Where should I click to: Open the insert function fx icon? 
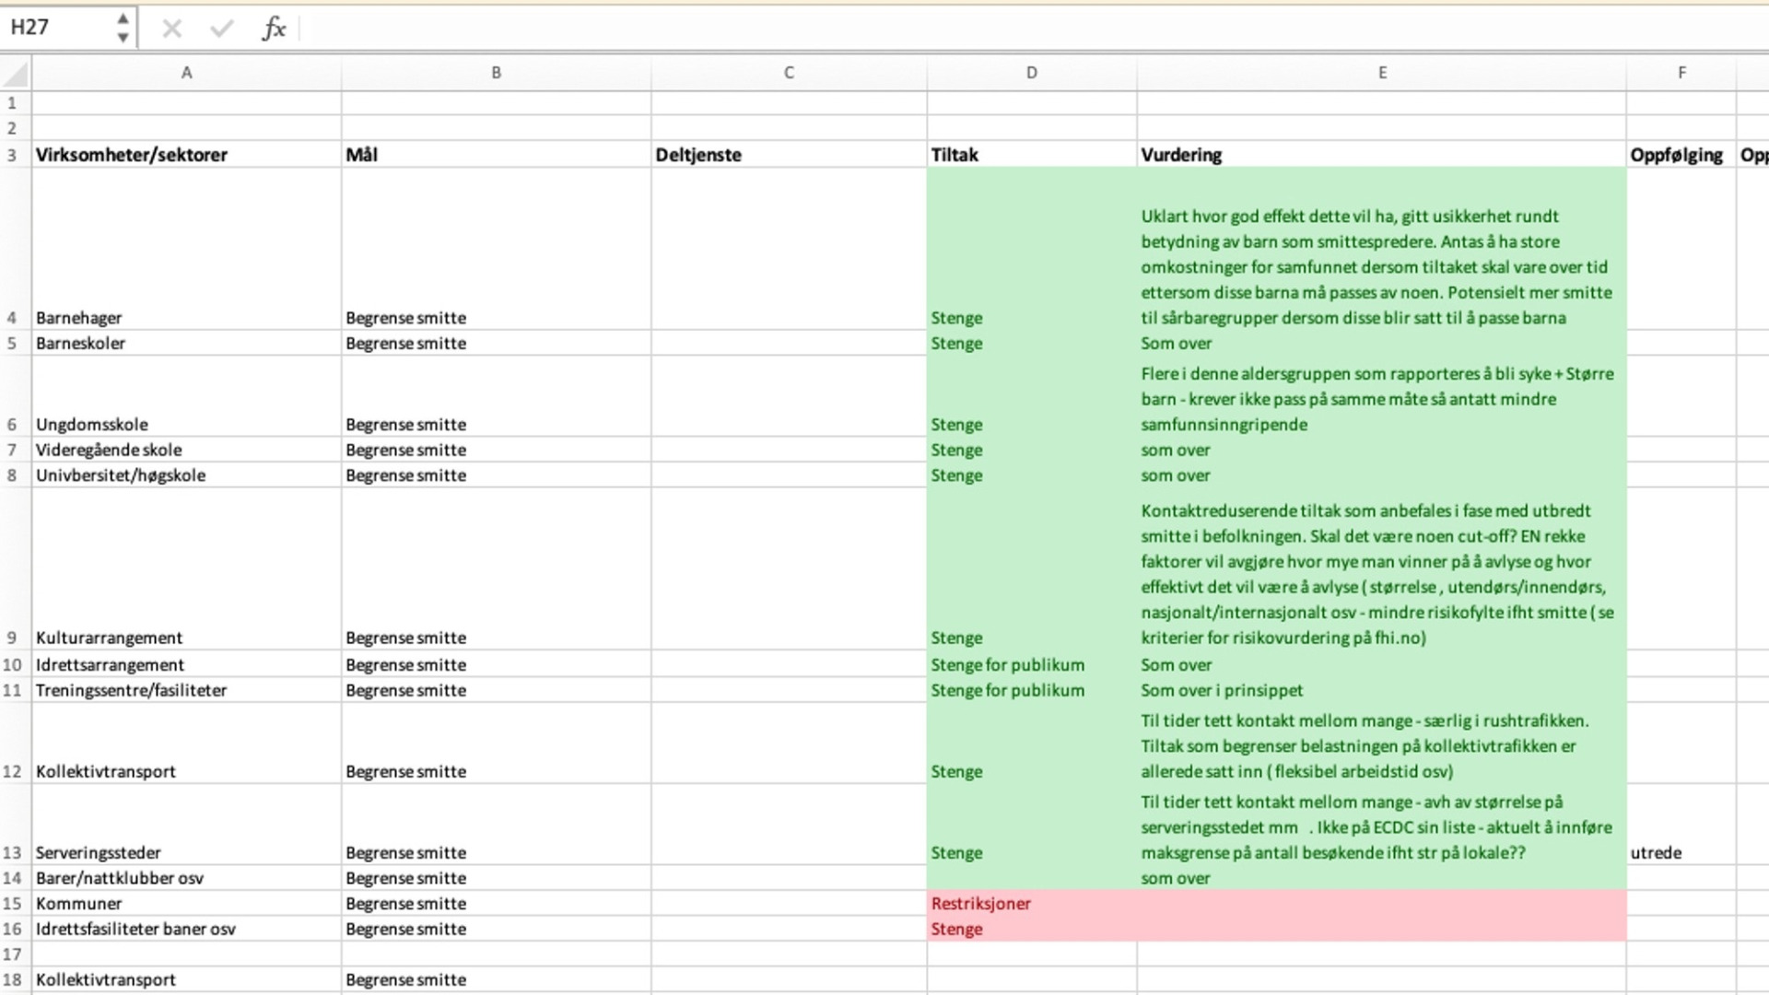click(274, 29)
